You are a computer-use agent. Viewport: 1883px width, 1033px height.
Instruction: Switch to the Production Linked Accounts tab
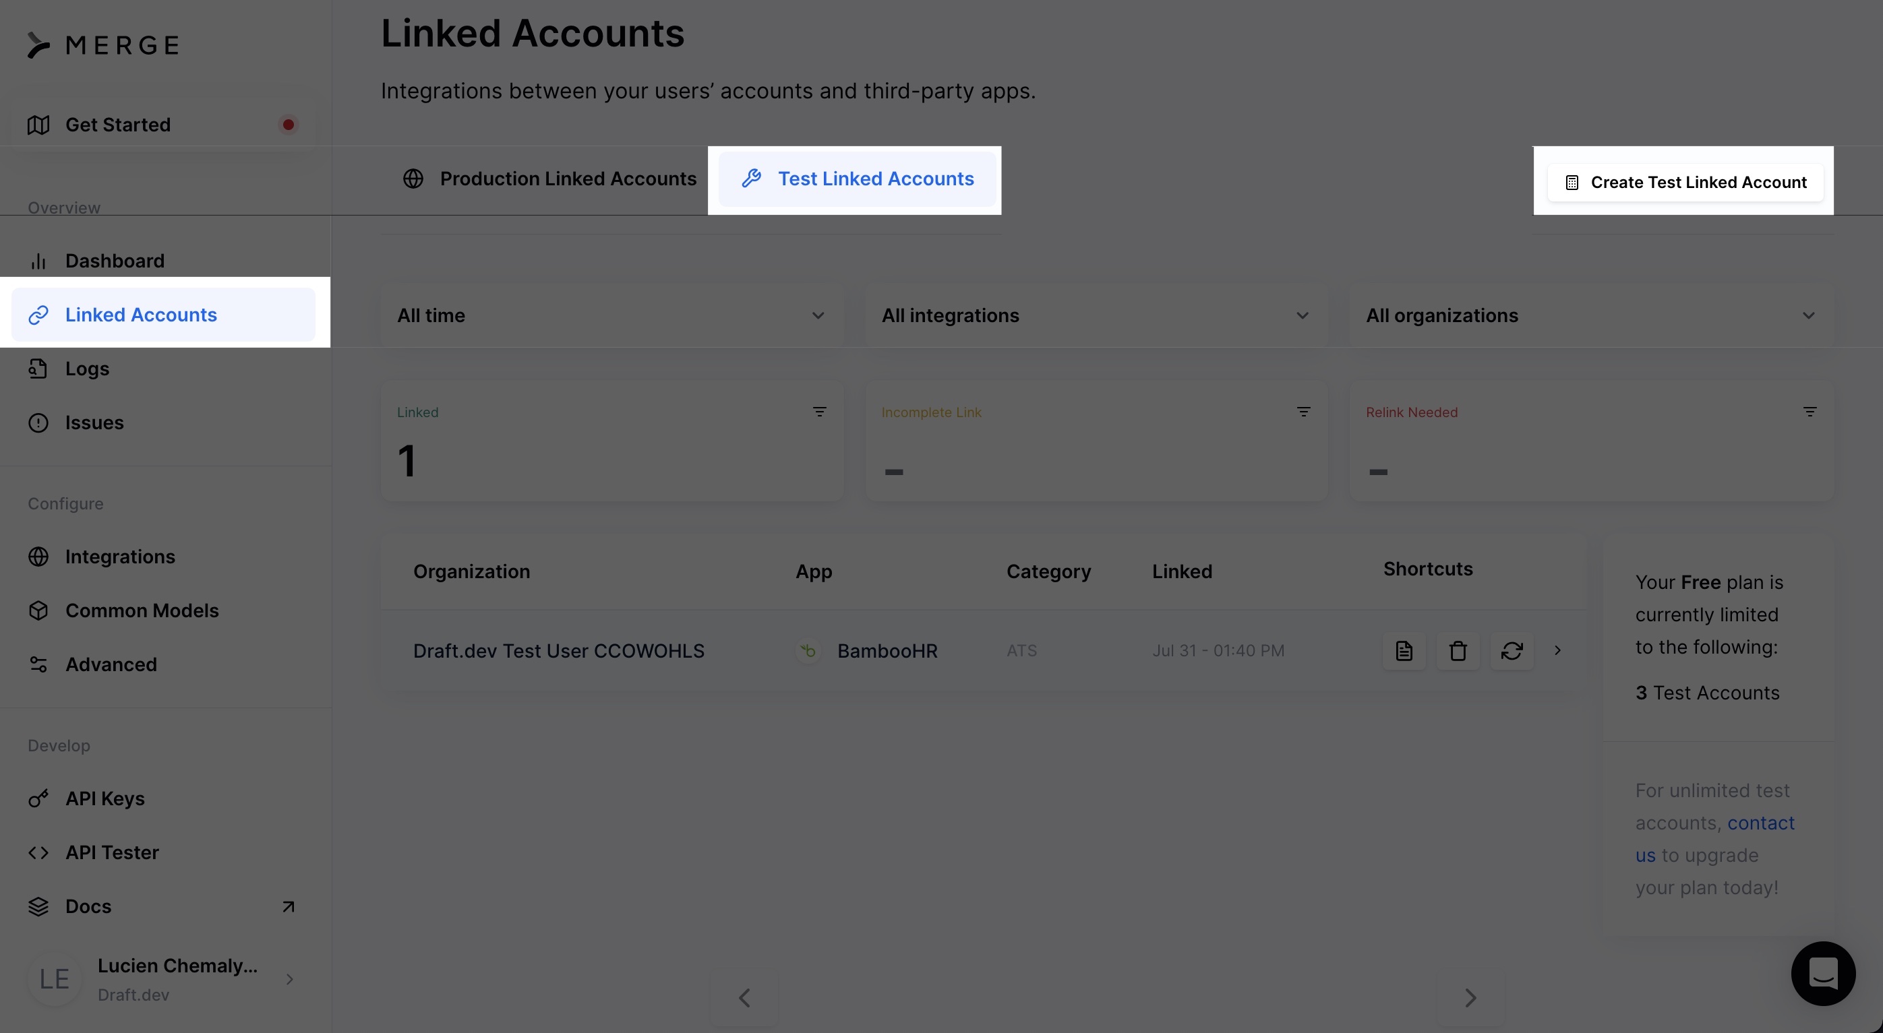568,179
